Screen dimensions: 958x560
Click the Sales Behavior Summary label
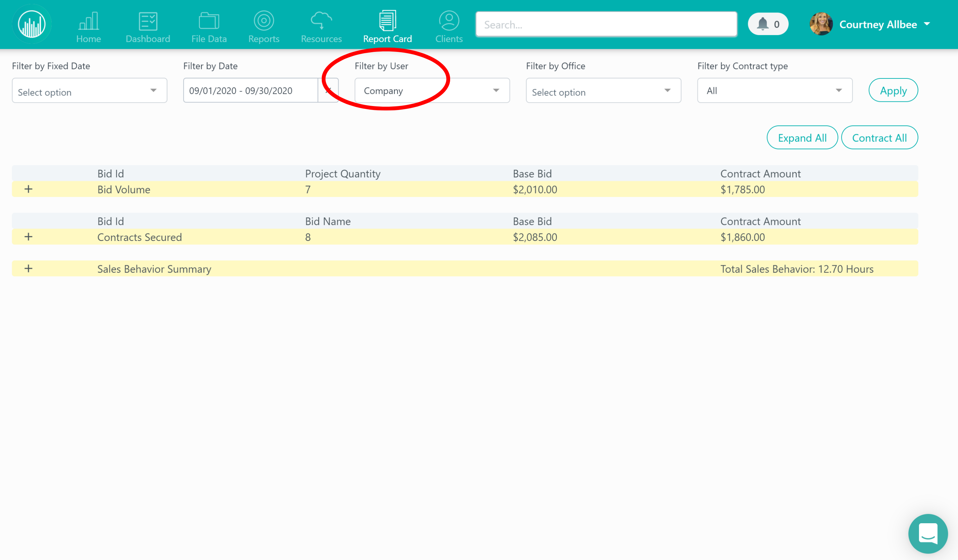point(154,269)
